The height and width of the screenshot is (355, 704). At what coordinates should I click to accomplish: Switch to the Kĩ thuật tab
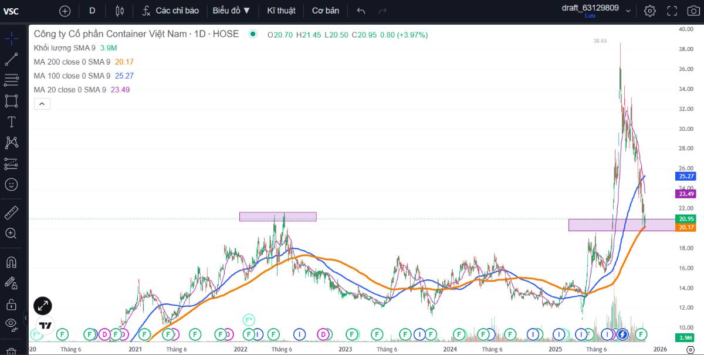point(281,11)
